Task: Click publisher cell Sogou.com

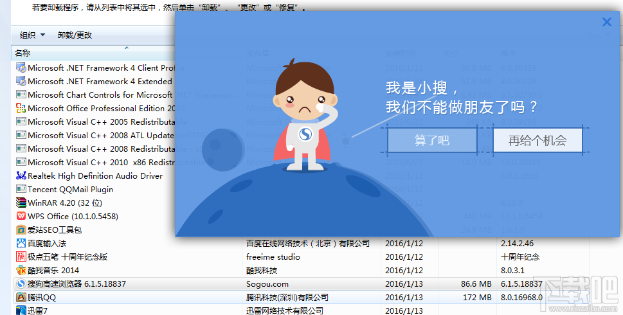Action: tap(267, 284)
